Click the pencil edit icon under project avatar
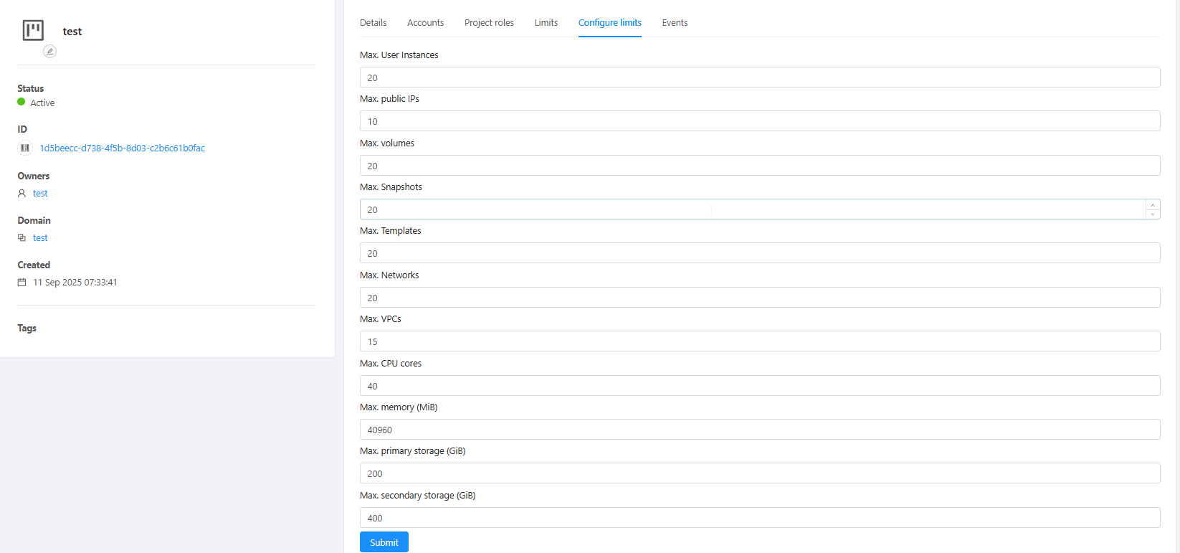The image size is (1180, 553). [x=49, y=51]
